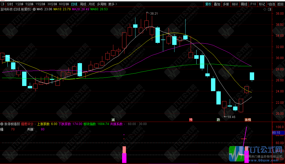This screenshot has width=285, height=164.
Task: Click the 涨榜 event marker below the chart
Action: point(248,120)
